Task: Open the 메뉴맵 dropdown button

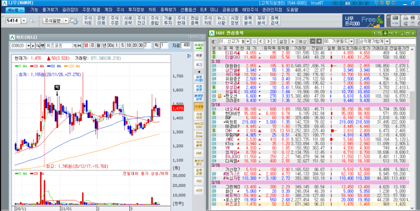Action: (15, 10)
